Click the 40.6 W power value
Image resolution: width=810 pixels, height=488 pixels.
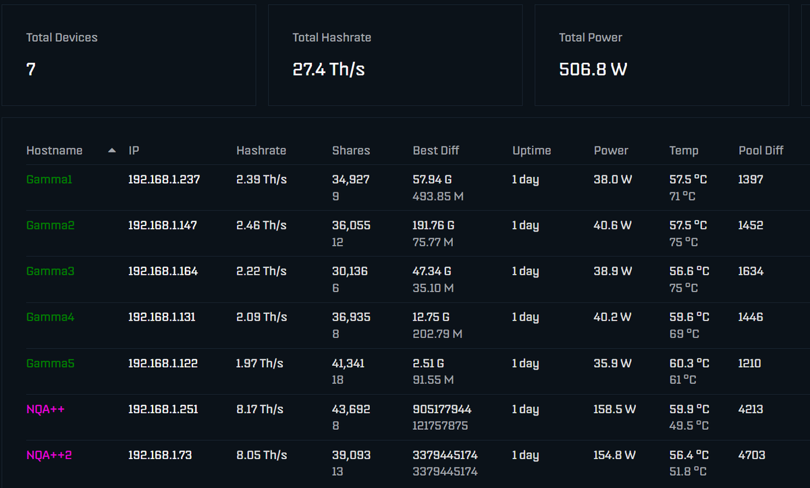click(613, 225)
